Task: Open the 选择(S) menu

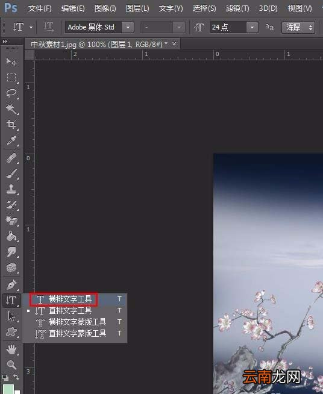Action: [204, 8]
